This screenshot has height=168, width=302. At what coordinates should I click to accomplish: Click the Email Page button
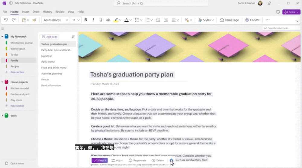pyautogui.click(x=229, y=20)
